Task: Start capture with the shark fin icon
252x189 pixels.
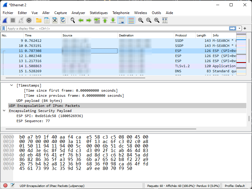Action: pyautogui.click(x=5, y=20)
